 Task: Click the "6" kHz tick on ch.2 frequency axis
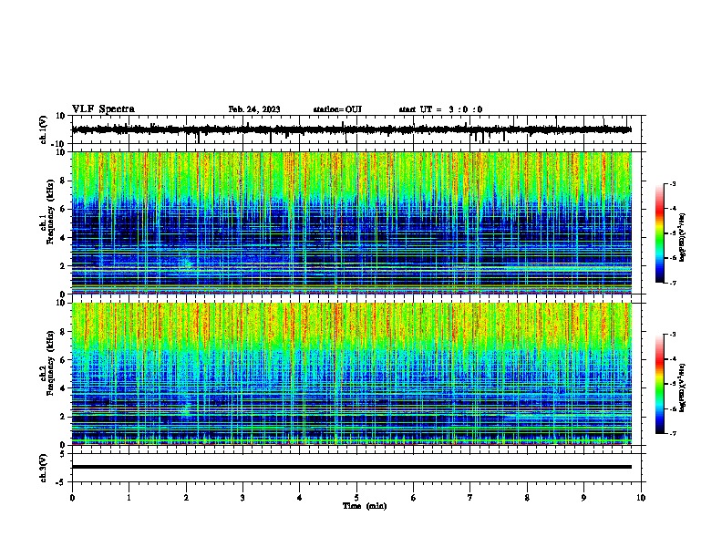pyautogui.click(x=64, y=360)
